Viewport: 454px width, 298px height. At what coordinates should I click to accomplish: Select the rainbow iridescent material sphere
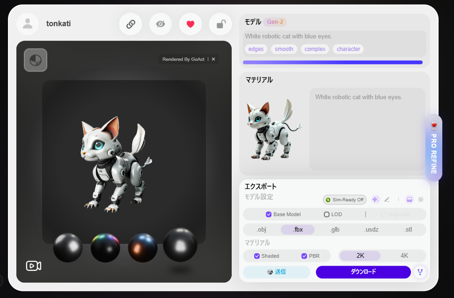tap(105, 247)
